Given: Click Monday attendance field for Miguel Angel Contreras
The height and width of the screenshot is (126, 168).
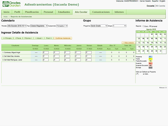Looking at the screenshot, I should (x=46, y=52).
